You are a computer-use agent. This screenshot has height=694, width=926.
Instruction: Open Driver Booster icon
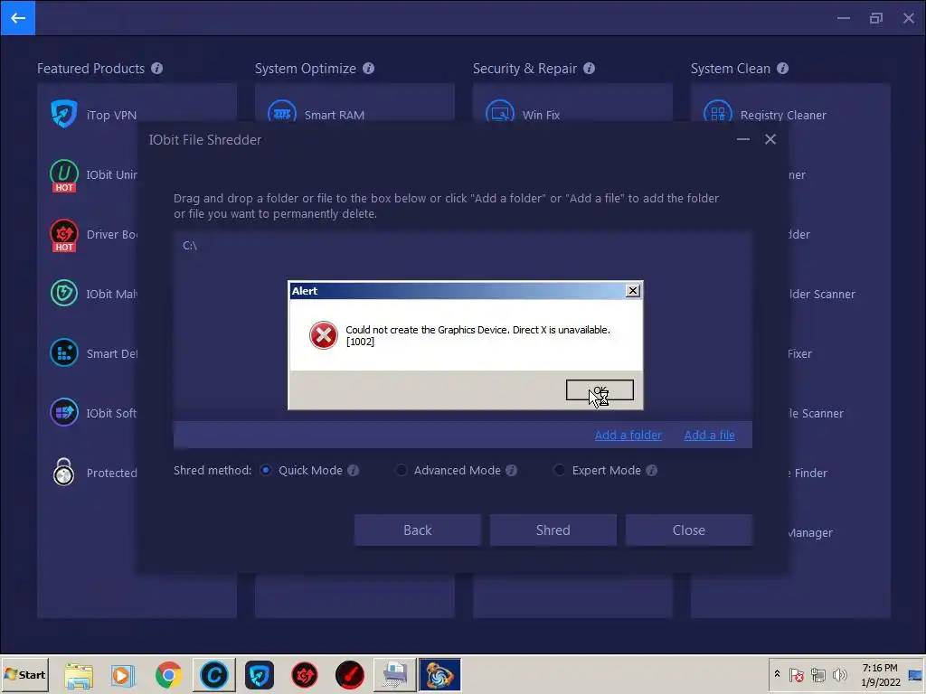point(64,235)
